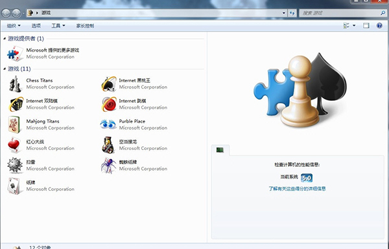Go back with the Back arrow
This screenshot has width=389, height=249.
pos(6,13)
